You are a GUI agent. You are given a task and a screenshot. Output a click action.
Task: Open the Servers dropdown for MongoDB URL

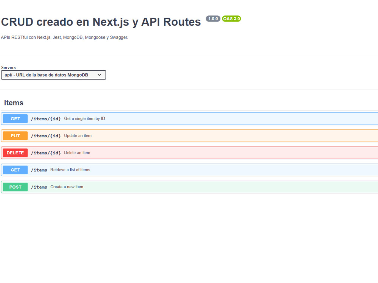(x=54, y=75)
